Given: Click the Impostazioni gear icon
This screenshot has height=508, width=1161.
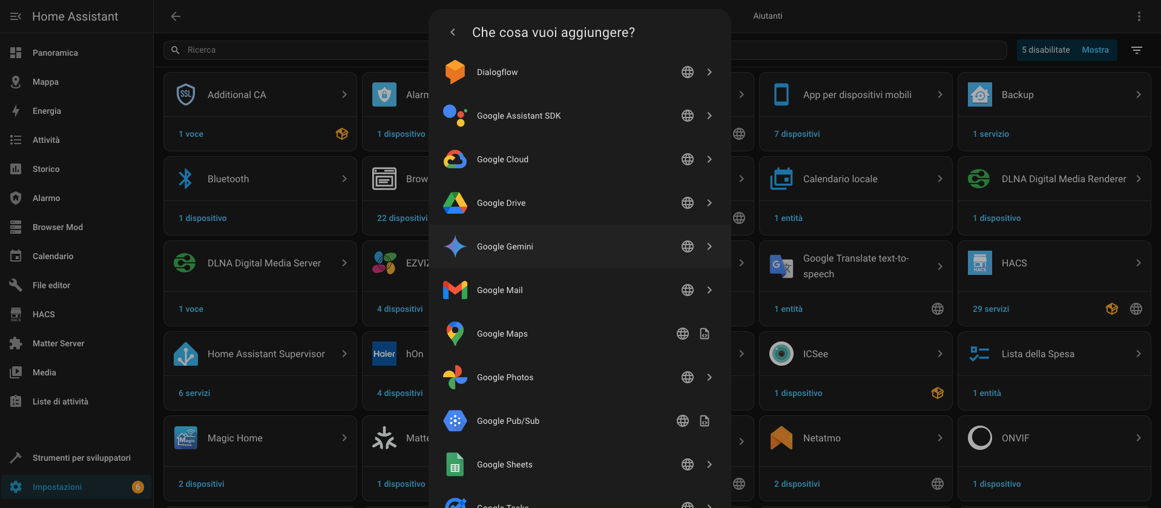Looking at the screenshot, I should [x=16, y=487].
